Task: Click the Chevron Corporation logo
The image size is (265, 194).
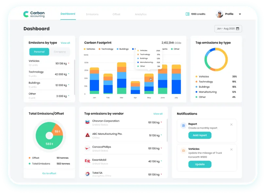Action: 87,122
